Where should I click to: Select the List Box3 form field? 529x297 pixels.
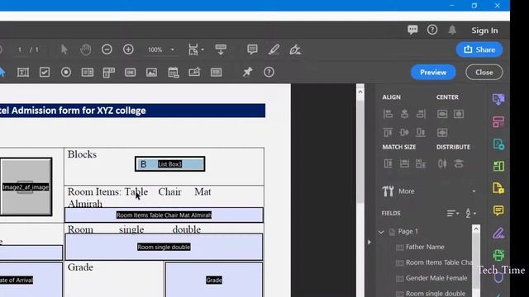[x=170, y=164]
